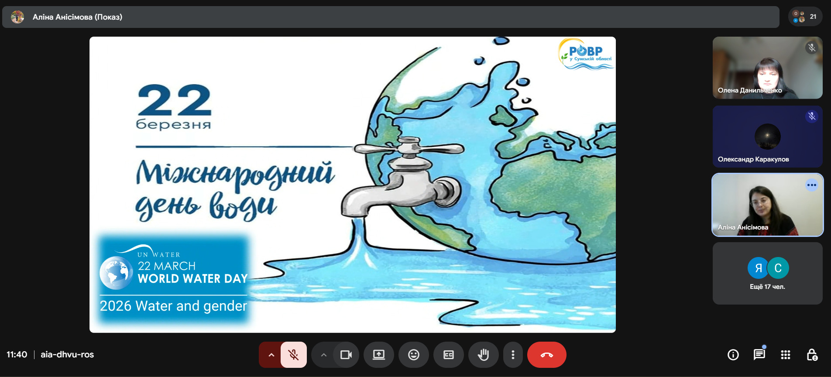Select Олена Данильченко's video tile
The height and width of the screenshot is (377, 831).
point(767,68)
